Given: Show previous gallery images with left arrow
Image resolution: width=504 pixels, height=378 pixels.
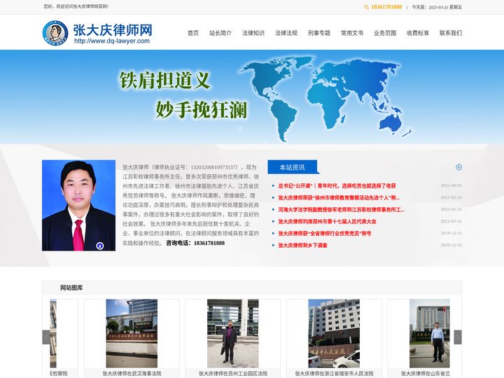Looking at the screenshot, I should 46,337.
